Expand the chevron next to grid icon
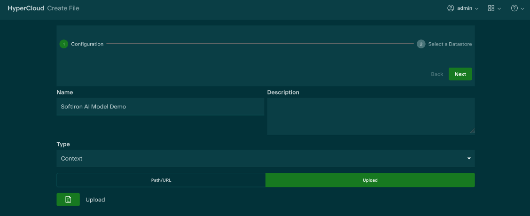This screenshot has height=216, width=530. coord(499,9)
